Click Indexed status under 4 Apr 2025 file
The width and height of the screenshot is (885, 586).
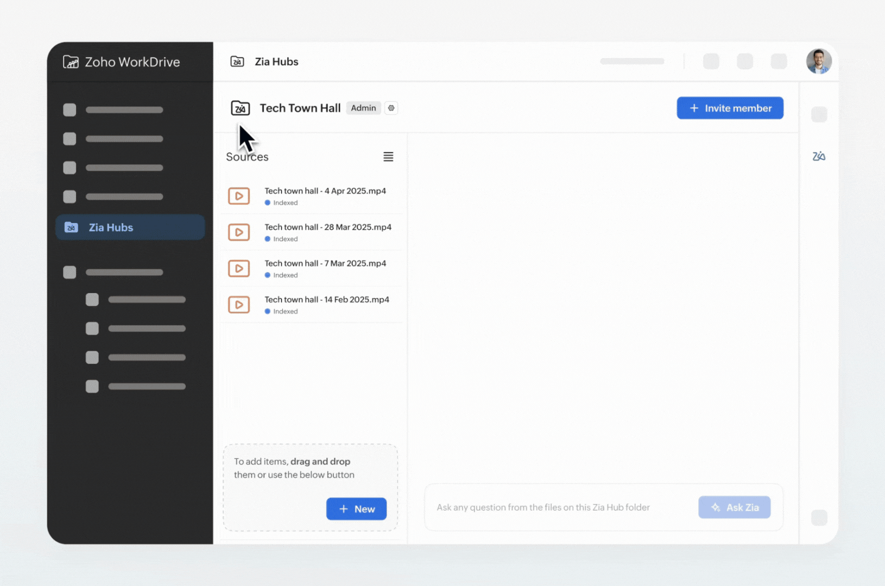(281, 203)
